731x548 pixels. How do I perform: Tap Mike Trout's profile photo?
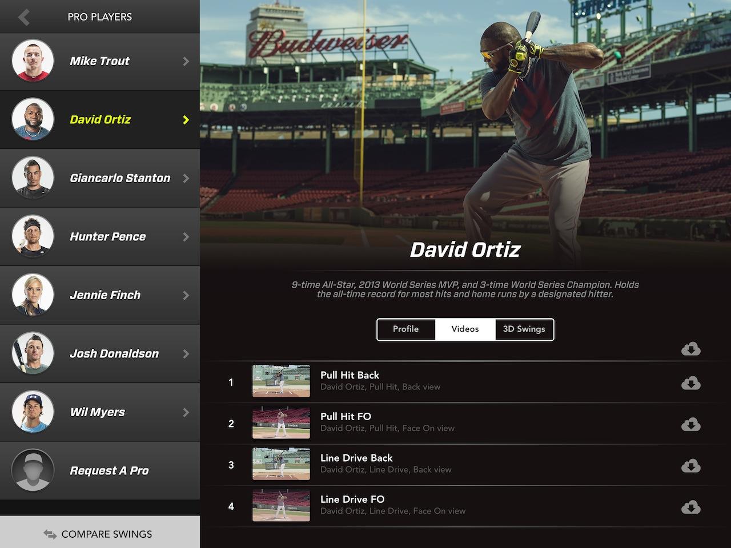33,61
